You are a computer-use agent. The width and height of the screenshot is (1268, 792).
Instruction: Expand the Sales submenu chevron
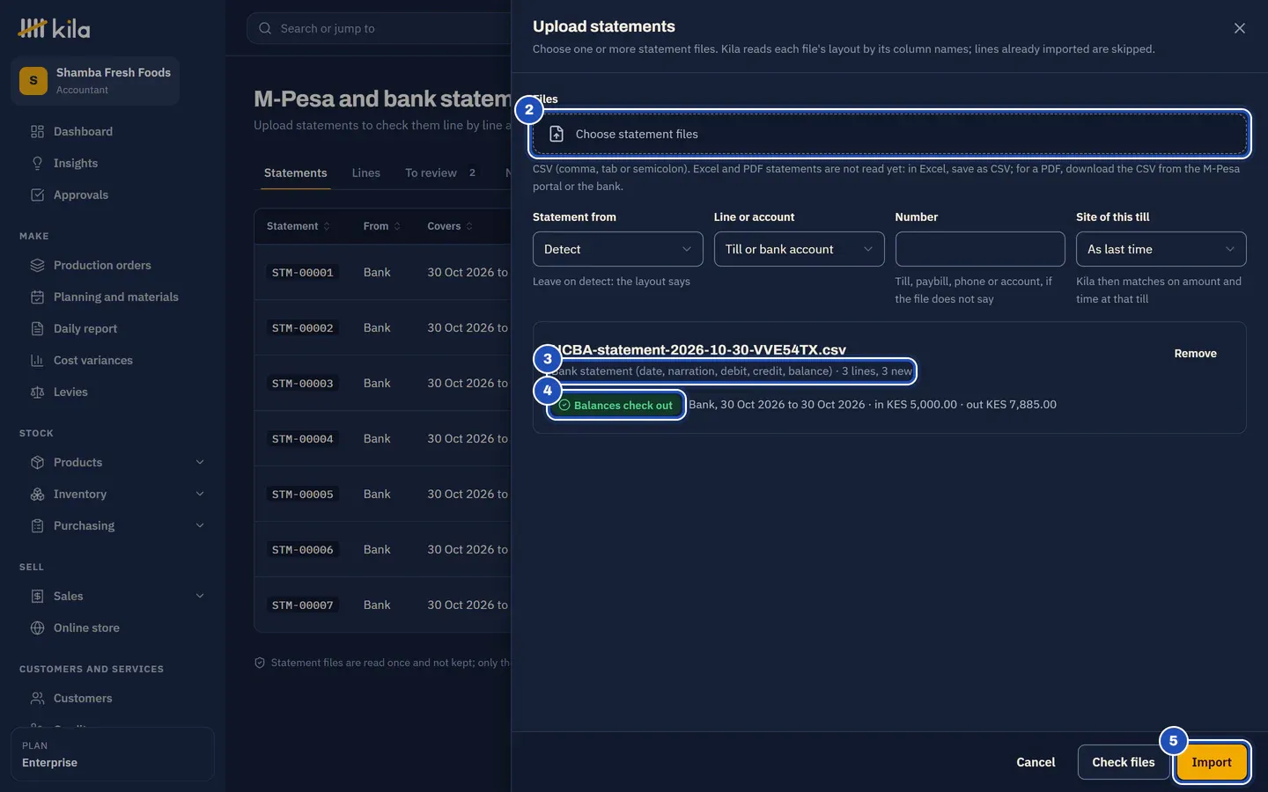click(x=200, y=596)
